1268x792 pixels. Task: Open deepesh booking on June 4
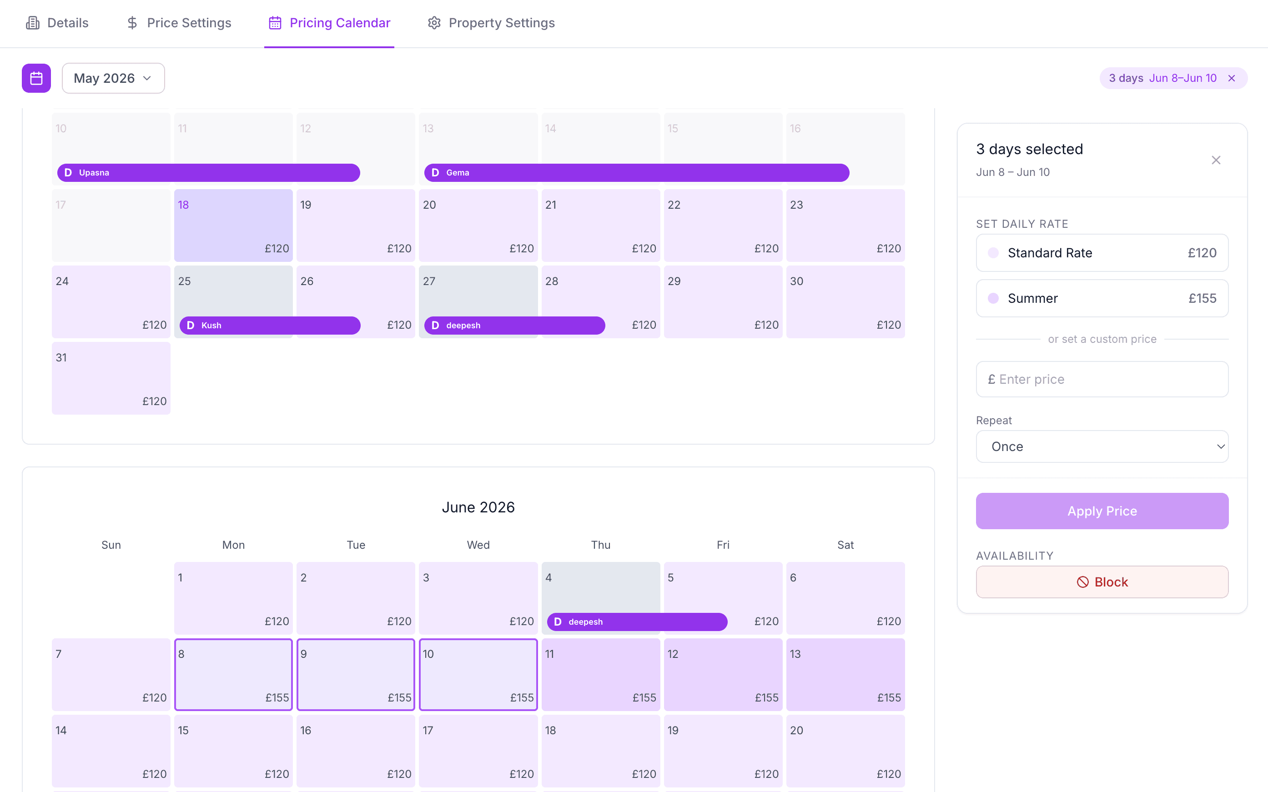point(637,622)
